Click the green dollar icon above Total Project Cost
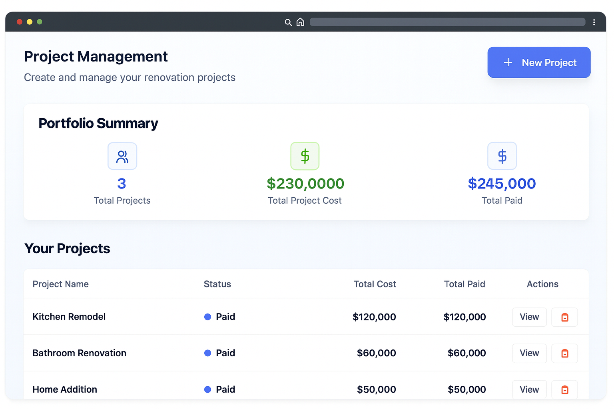 click(x=305, y=156)
